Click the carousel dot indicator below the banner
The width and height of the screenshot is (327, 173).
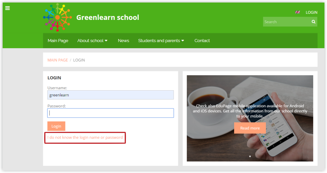(x=250, y=156)
